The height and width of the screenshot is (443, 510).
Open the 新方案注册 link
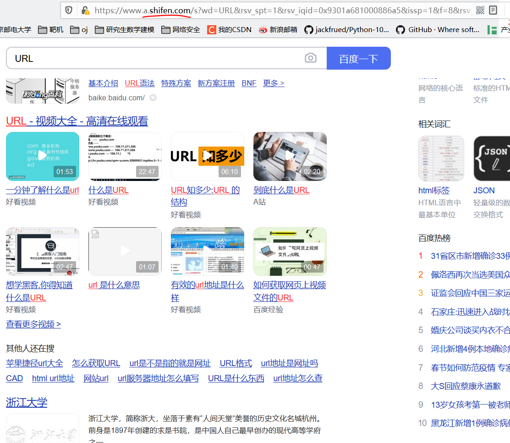[x=216, y=83]
